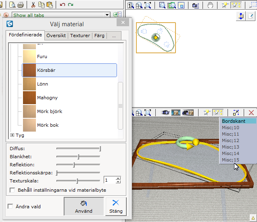Click the Undo arrow icon
The width and height of the screenshot is (257, 222).
[x=62, y=5]
